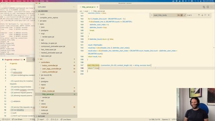This screenshot has height=121, width=215.
Task: Click Ln 198 Col 19 cursor position
Action: click(155, 120)
